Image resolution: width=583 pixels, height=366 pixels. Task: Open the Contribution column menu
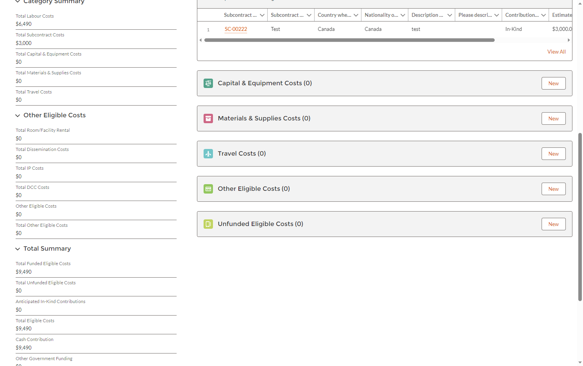coord(544,15)
